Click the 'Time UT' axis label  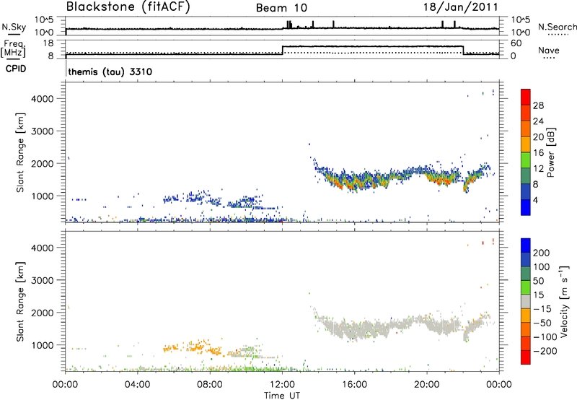pos(282,396)
